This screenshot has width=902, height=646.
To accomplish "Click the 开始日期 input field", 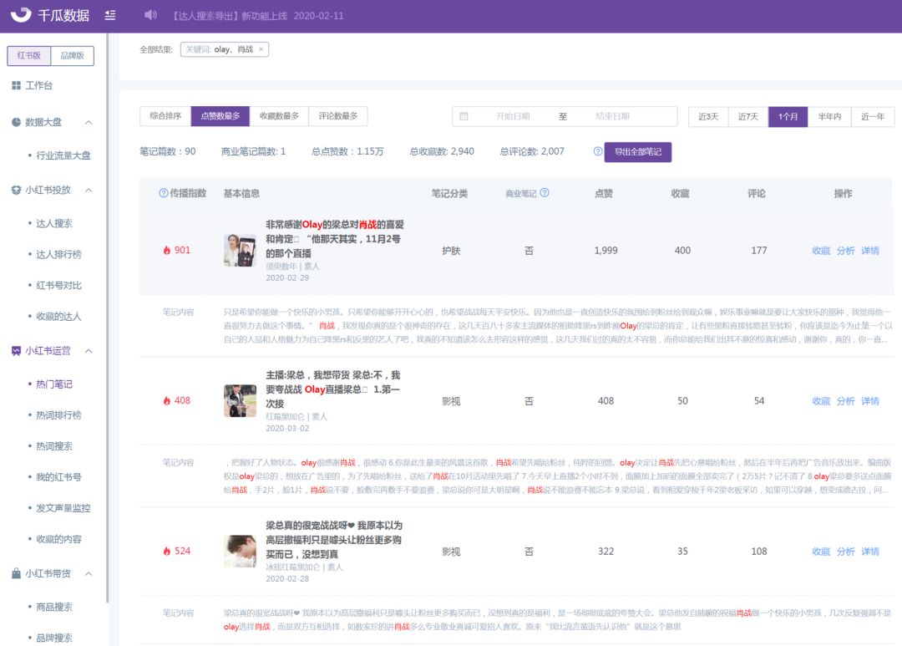I will tap(513, 116).
